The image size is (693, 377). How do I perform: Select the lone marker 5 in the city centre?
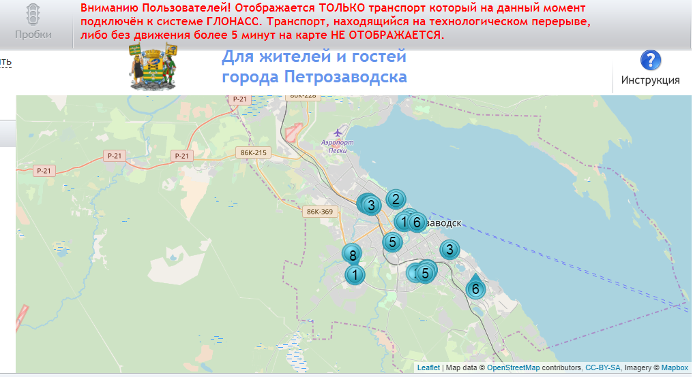[x=392, y=242]
